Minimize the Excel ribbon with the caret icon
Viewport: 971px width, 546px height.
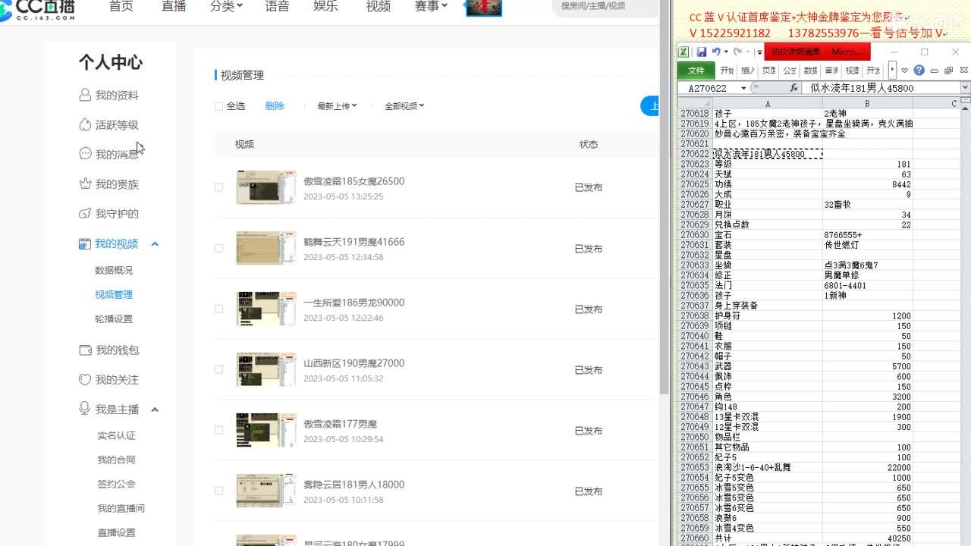(x=904, y=71)
